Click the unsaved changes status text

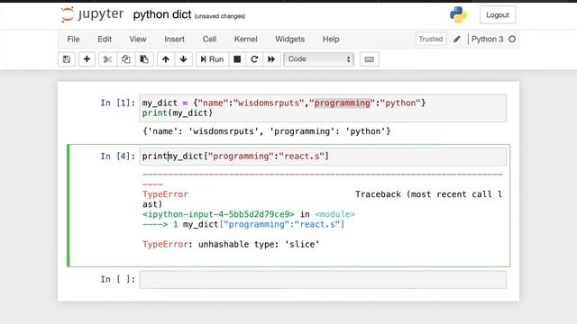coord(220,16)
